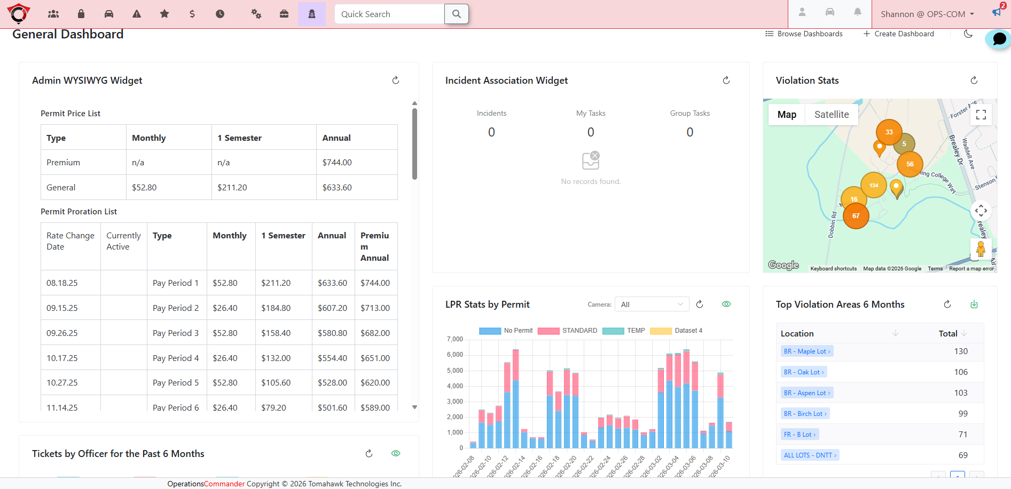Open the user management icon in the toolbar

[53, 14]
